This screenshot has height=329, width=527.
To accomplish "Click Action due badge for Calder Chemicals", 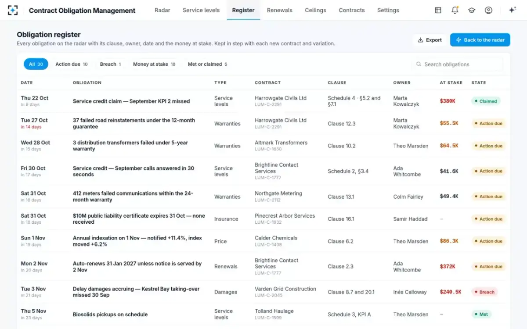I will tap(488, 241).
